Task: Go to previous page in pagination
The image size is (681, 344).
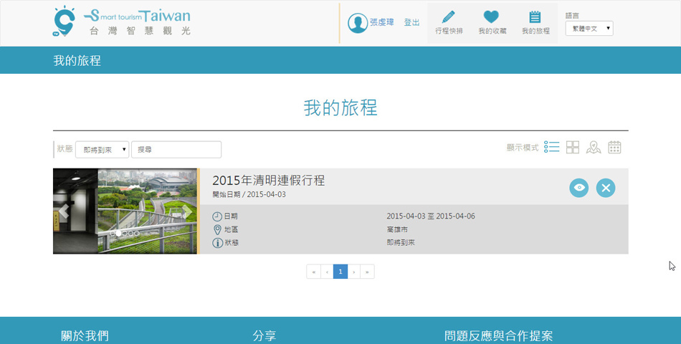Action: [327, 272]
